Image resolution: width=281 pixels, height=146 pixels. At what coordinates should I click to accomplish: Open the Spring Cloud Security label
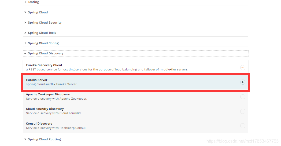[45, 23]
